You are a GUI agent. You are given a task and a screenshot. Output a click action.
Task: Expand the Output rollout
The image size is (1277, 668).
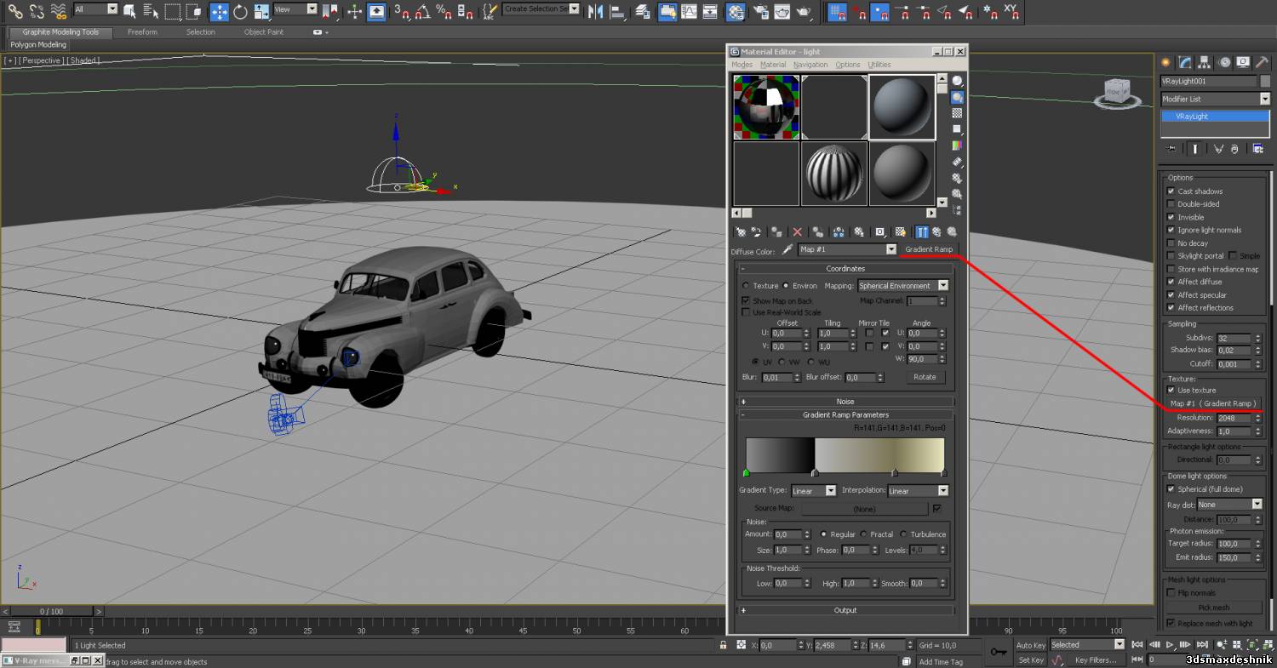845,610
